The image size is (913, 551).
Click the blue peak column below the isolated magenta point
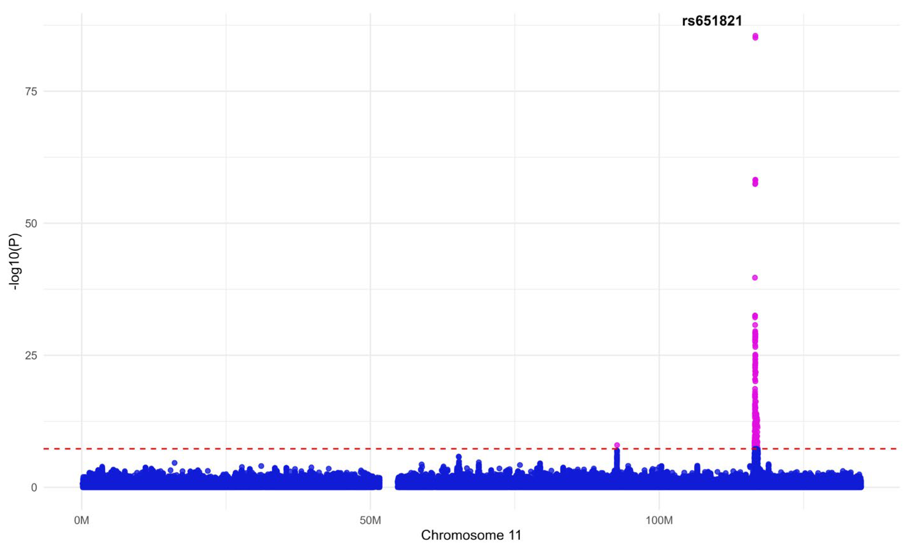[x=617, y=460]
